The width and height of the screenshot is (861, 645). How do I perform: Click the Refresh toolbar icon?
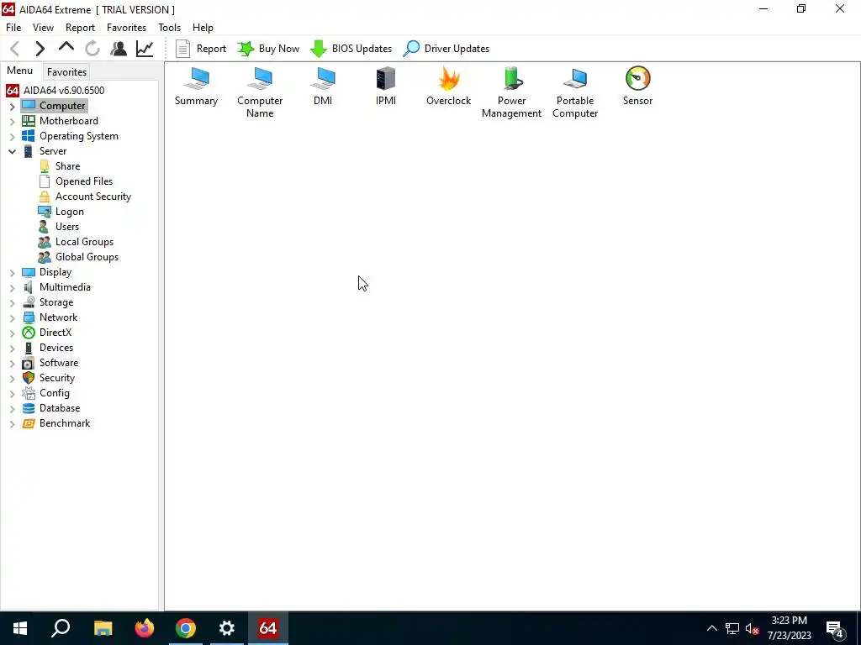[92, 49]
